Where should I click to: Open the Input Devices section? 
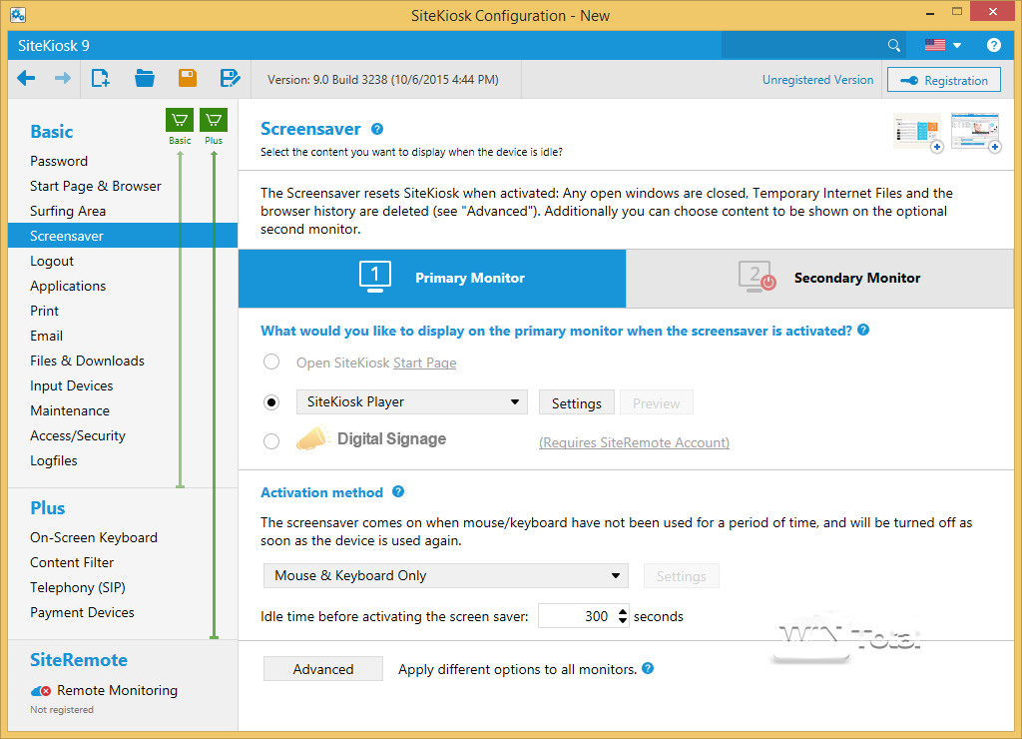[x=71, y=385]
